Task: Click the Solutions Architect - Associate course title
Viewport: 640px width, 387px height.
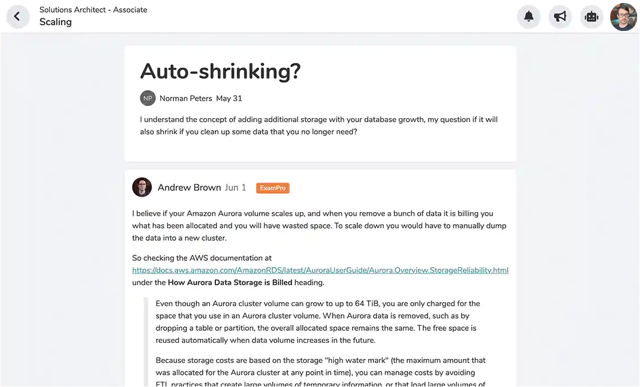Action: [x=93, y=10]
